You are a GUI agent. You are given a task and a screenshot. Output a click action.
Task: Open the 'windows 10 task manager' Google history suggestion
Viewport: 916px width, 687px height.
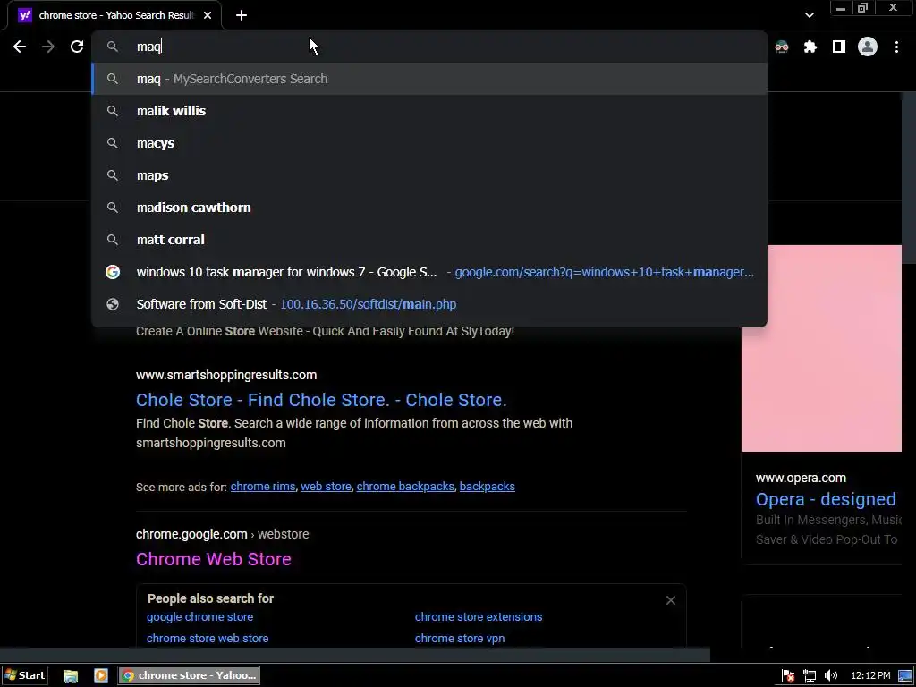coord(429,272)
